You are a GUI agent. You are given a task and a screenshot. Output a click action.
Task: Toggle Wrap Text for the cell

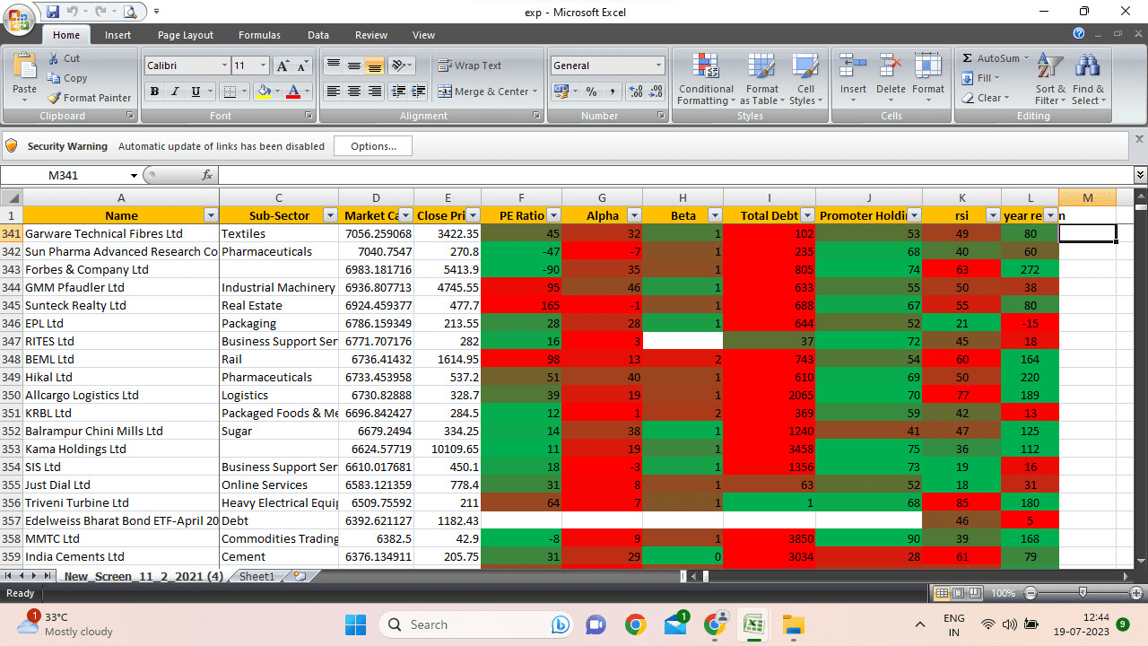coord(470,65)
